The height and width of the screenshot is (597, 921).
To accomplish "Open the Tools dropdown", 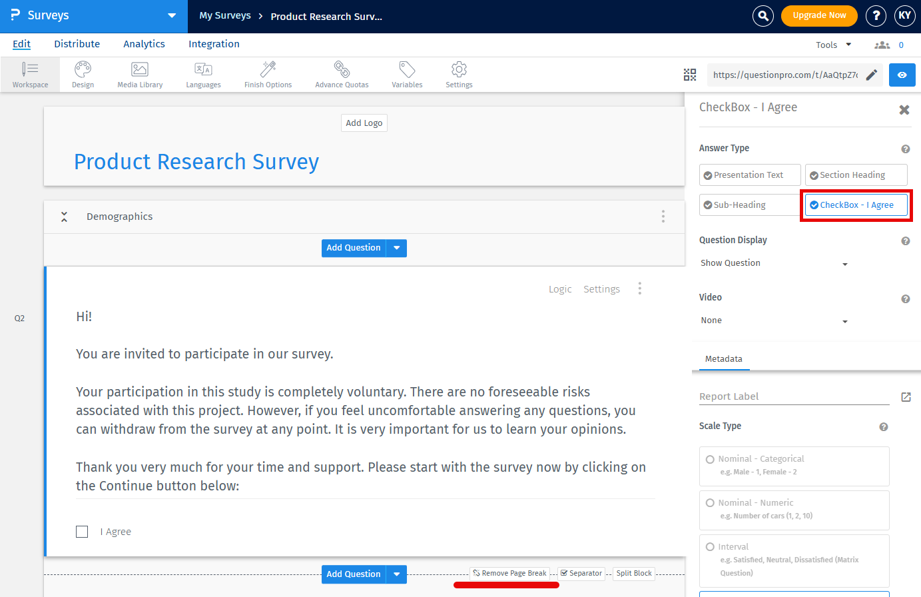I will tap(832, 45).
